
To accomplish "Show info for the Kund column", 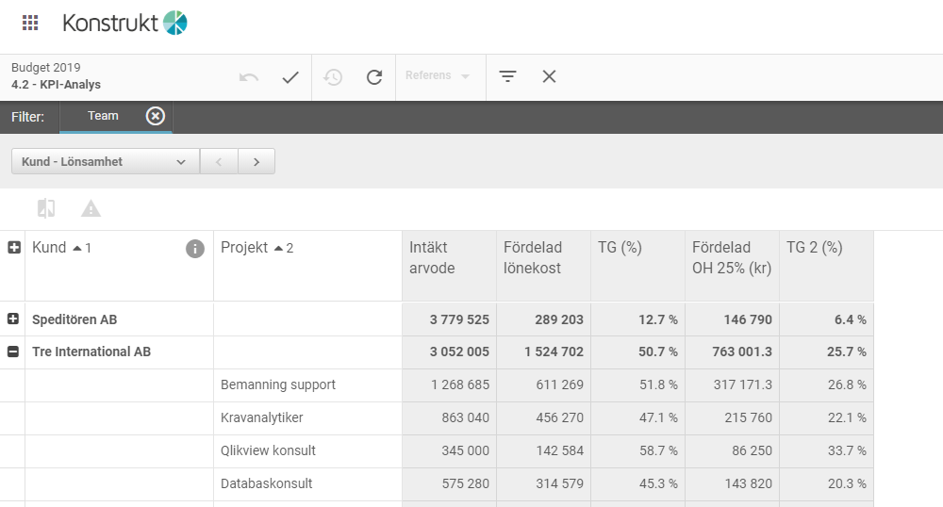I will [x=195, y=248].
